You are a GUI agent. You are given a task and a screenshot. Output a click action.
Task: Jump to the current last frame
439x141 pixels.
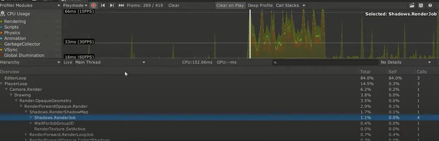[x=121, y=5]
